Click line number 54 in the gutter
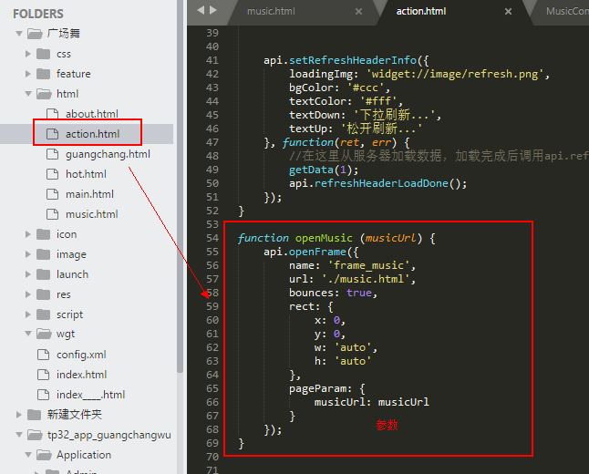The width and height of the screenshot is (589, 474). tap(212, 238)
